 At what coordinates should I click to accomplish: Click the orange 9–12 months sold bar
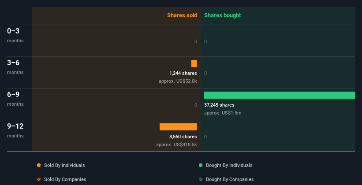178,127
